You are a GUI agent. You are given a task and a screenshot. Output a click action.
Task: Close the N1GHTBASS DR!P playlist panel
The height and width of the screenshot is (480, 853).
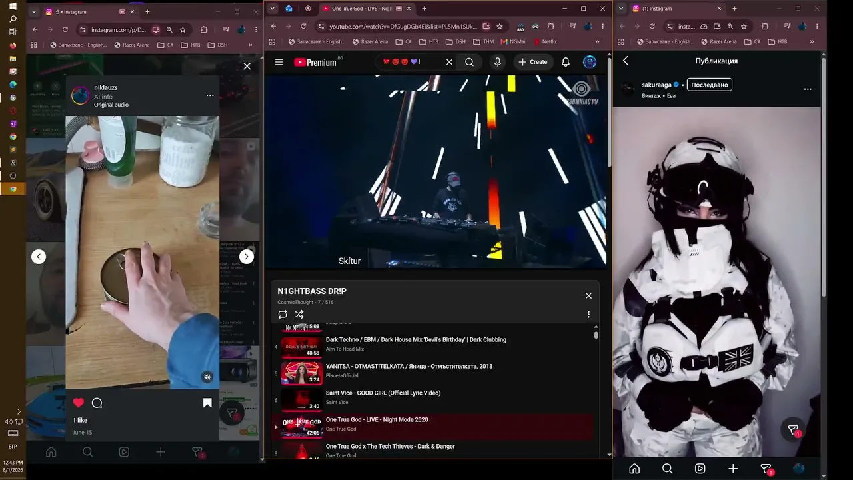tap(588, 295)
